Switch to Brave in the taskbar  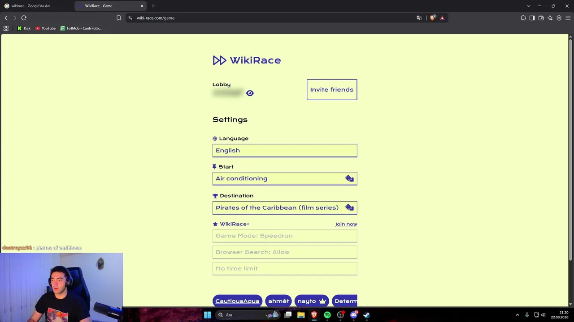click(x=314, y=315)
